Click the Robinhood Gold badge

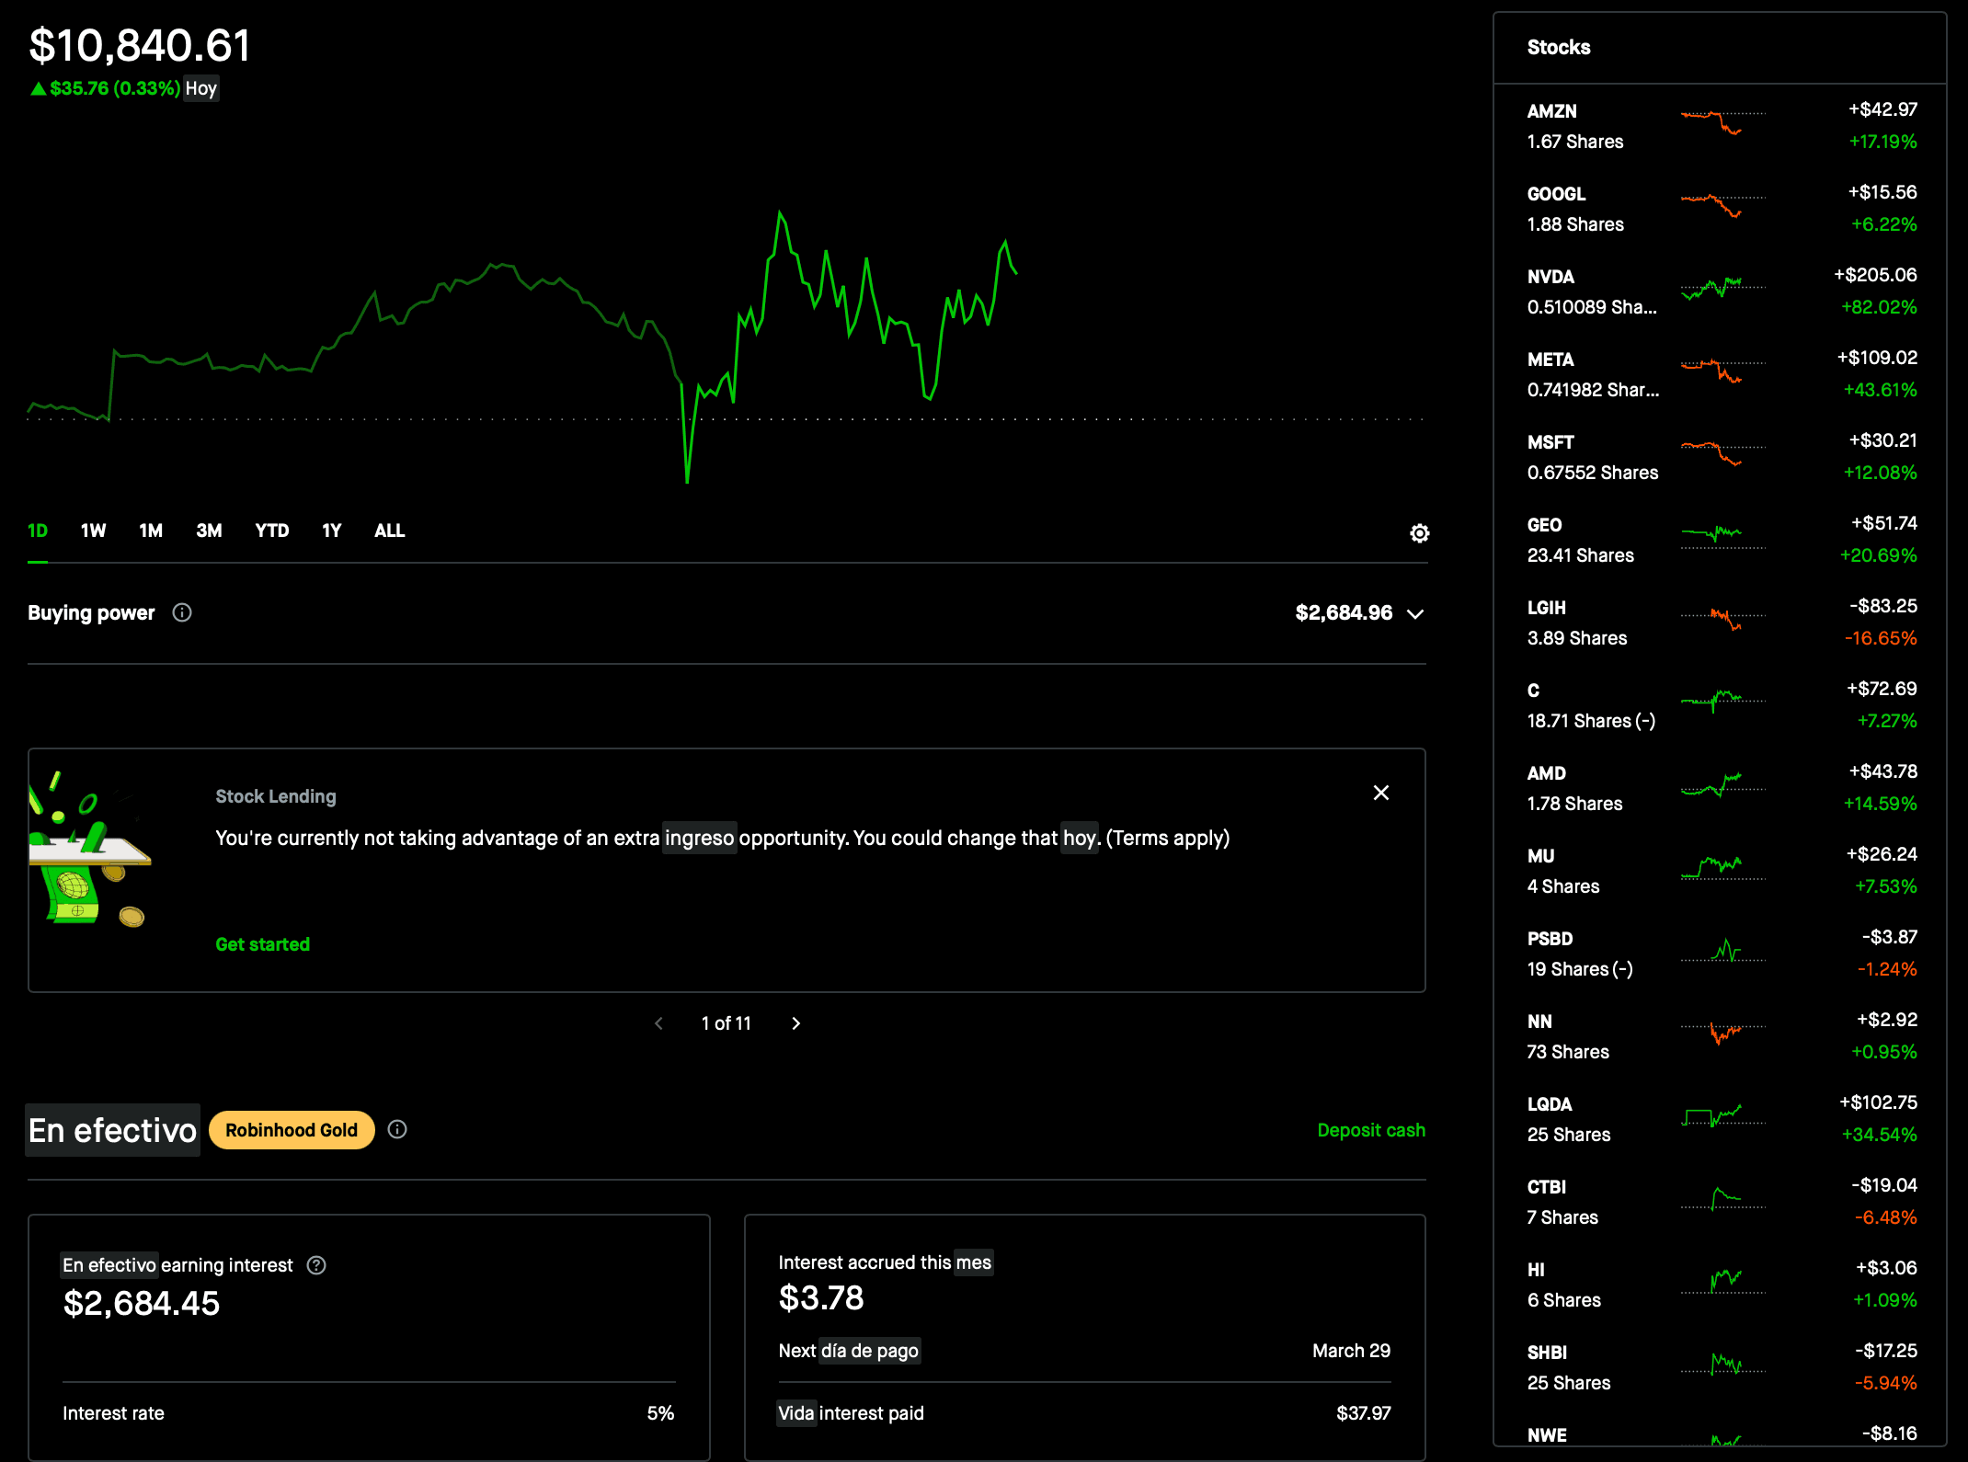pos(292,1130)
